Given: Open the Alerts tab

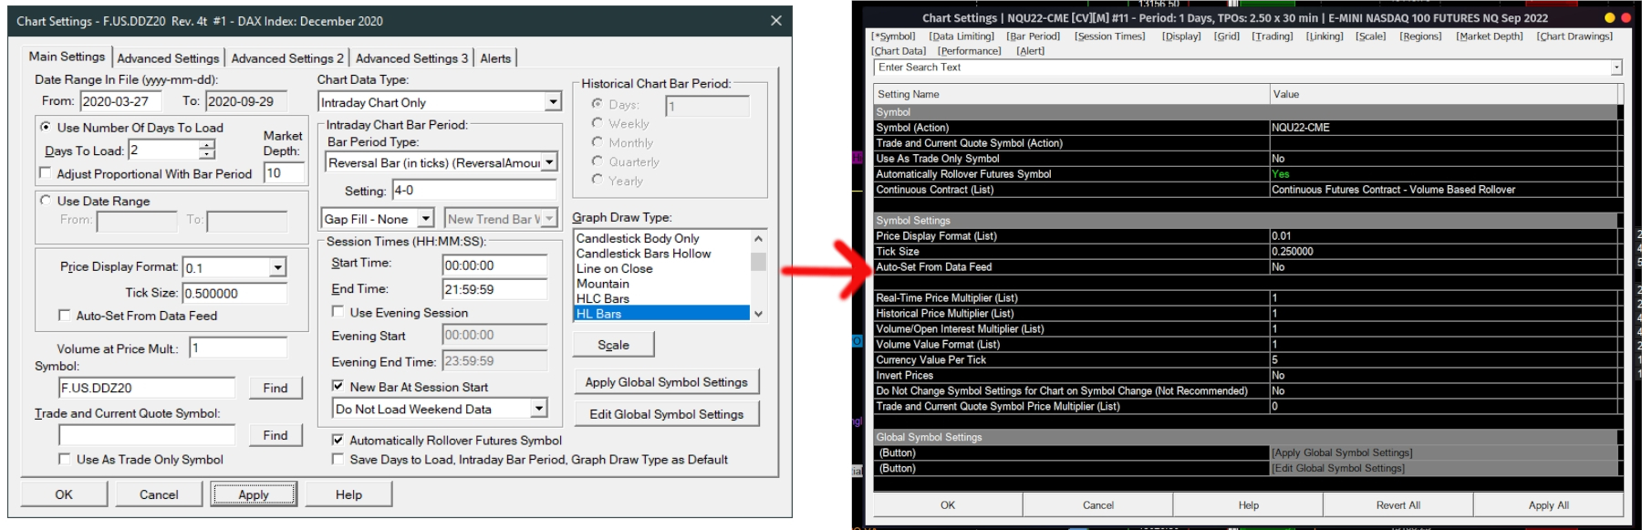Looking at the screenshot, I should (x=495, y=58).
